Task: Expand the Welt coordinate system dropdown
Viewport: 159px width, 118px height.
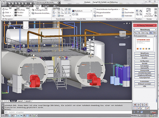Action: pos(64,16)
